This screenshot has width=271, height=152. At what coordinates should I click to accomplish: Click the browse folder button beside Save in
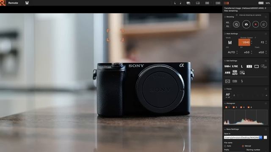pyautogui.click(x=265, y=137)
